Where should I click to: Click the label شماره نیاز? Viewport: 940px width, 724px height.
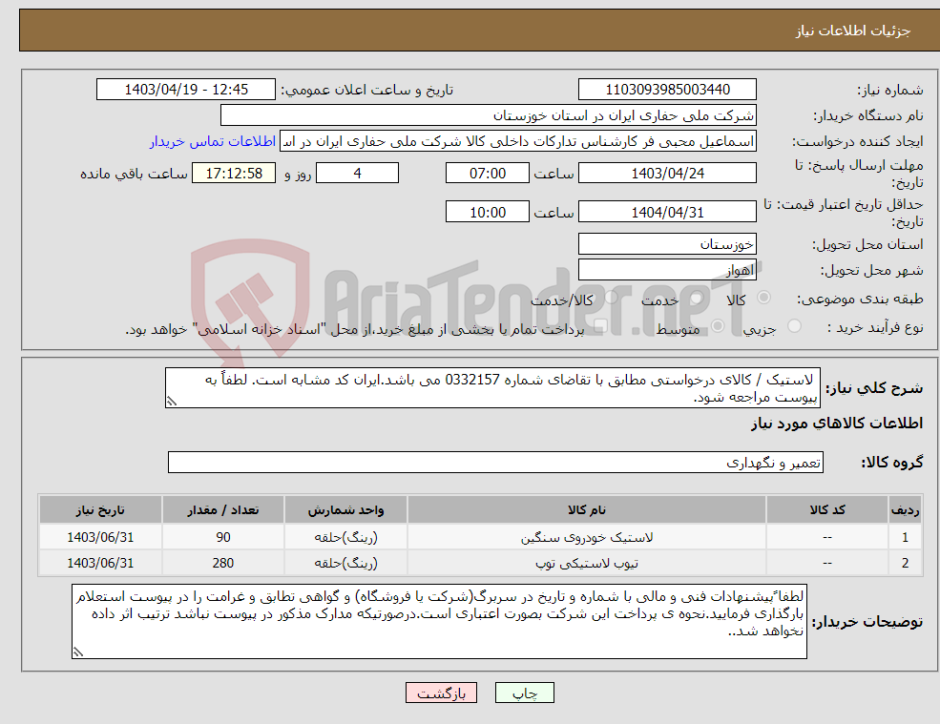tap(889, 90)
